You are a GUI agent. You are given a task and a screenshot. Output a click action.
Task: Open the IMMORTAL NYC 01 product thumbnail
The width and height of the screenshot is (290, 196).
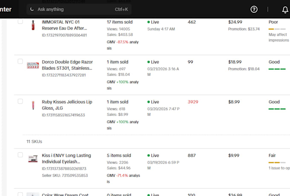[33, 25]
